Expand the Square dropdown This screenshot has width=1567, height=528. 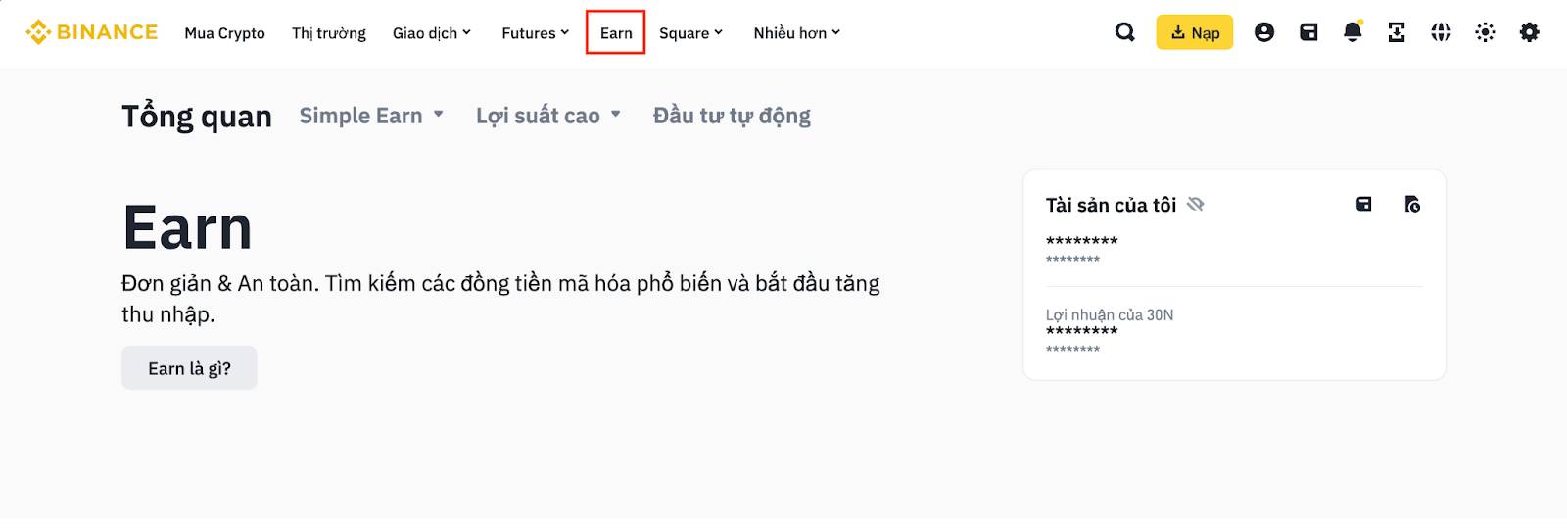pos(690,33)
